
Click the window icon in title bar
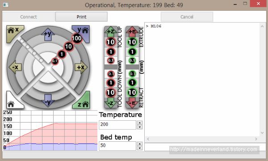point(6,5)
